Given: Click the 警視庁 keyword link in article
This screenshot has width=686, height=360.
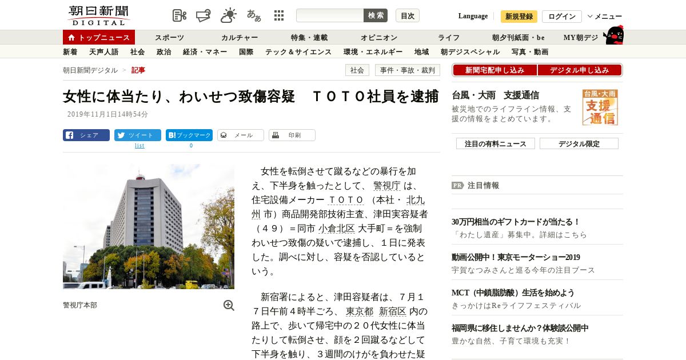Looking at the screenshot, I should tap(387, 186).
